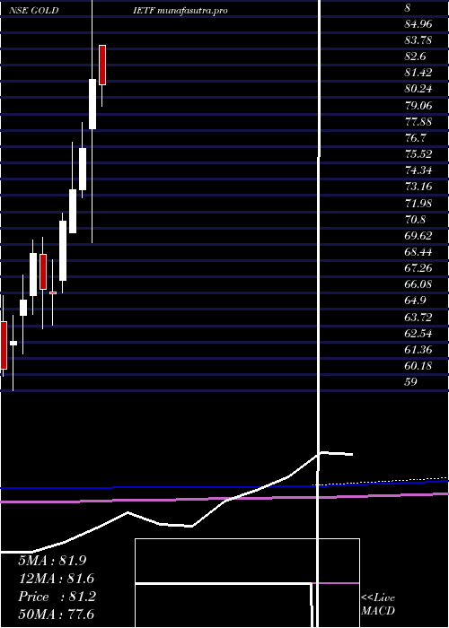Click the 73.16 price axis label

click(418, 187)
